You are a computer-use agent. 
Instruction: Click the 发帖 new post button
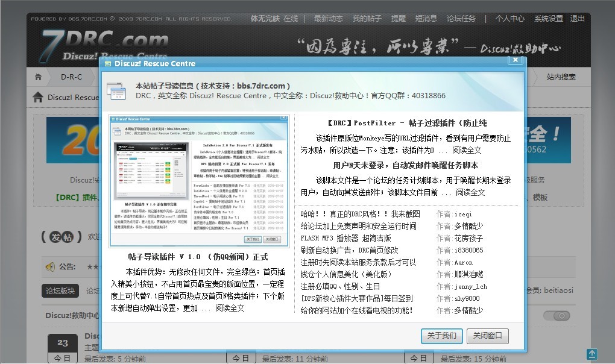pos(61,237)
